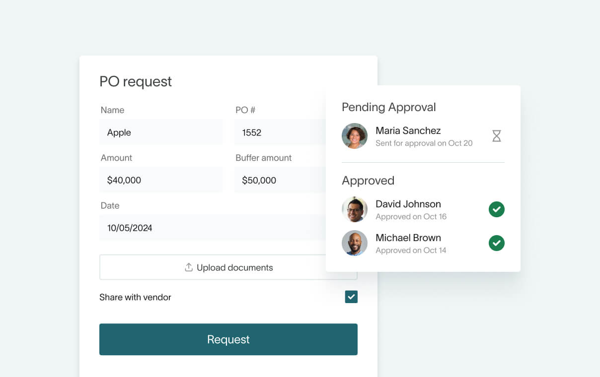Submit the PO with the Request button

click(x=228, y=339)
